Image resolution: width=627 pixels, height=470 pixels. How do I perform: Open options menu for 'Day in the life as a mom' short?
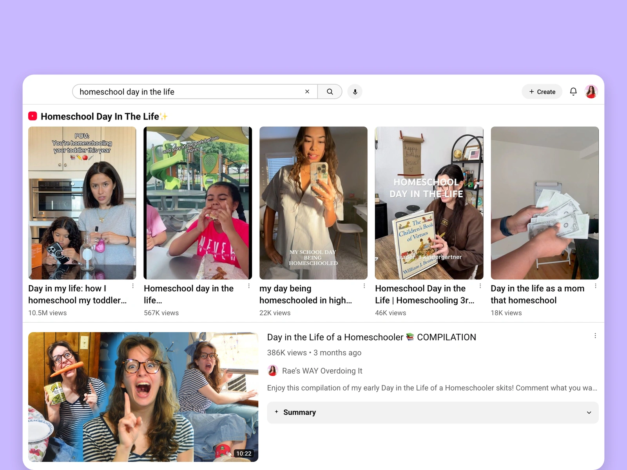596,286
